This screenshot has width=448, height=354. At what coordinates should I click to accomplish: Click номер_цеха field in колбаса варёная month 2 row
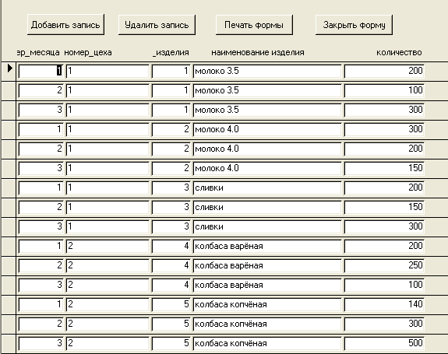[108, 265]
